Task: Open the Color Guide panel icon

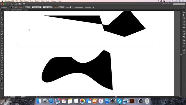Action: [x=184, y=15]
